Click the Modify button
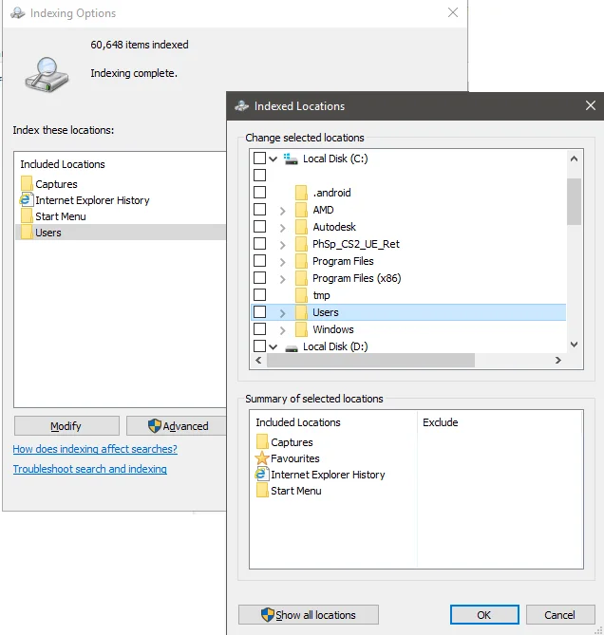This screenshot has width=604, height=635. click(66, 425)
